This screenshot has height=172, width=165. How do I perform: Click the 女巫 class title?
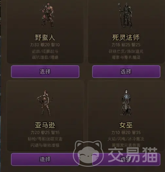point(126,125)
